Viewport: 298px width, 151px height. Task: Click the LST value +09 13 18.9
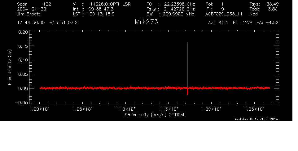100,14
